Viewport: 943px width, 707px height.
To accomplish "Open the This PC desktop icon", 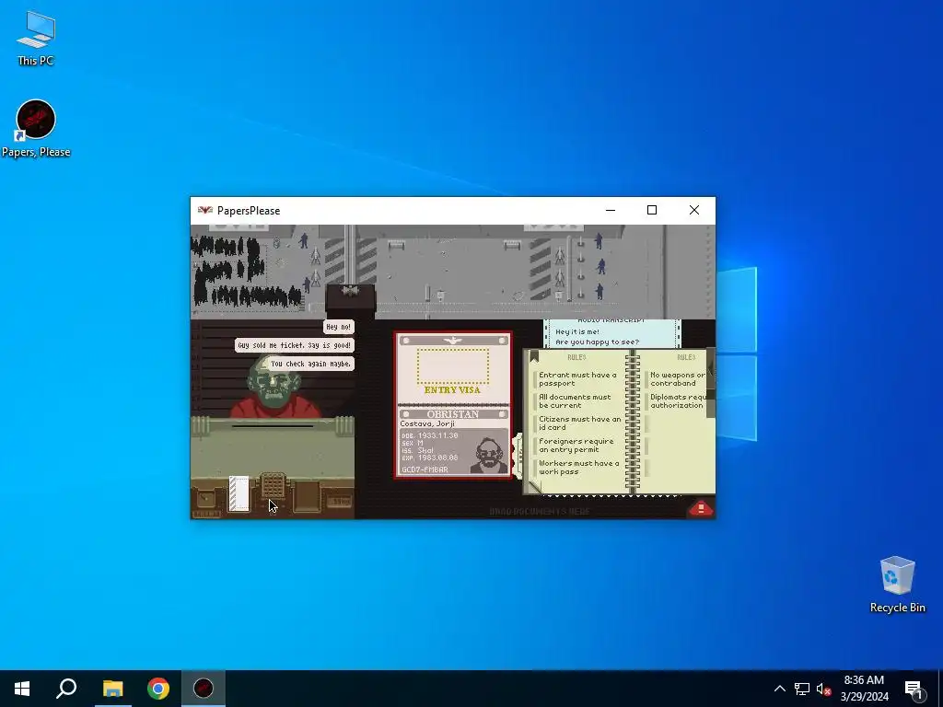I will click(x=36, y=39).
